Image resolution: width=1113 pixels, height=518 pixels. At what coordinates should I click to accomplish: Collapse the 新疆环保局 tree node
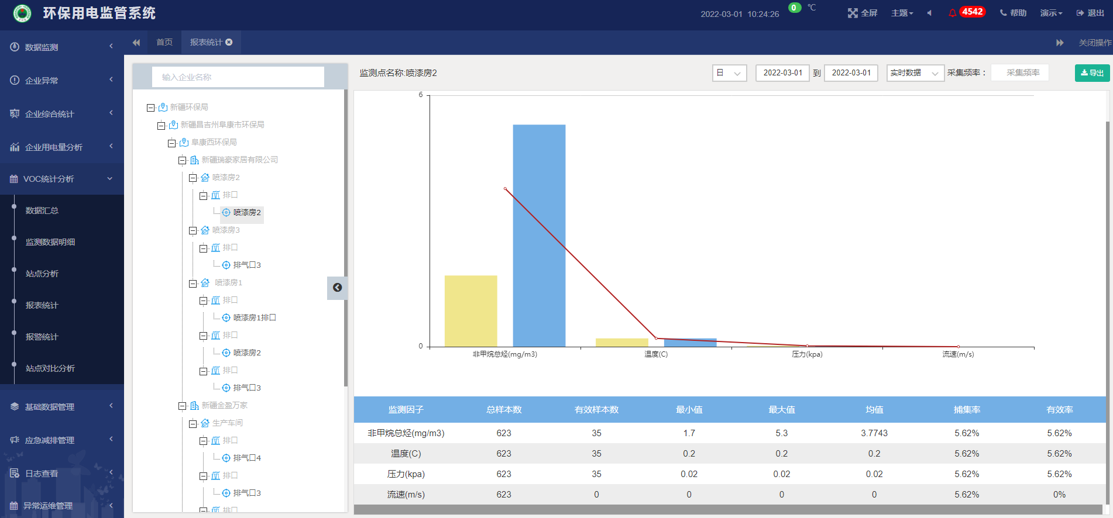(x=150, y=108)
